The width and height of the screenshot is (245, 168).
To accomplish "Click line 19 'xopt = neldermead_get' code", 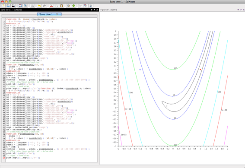I will 27,58.
